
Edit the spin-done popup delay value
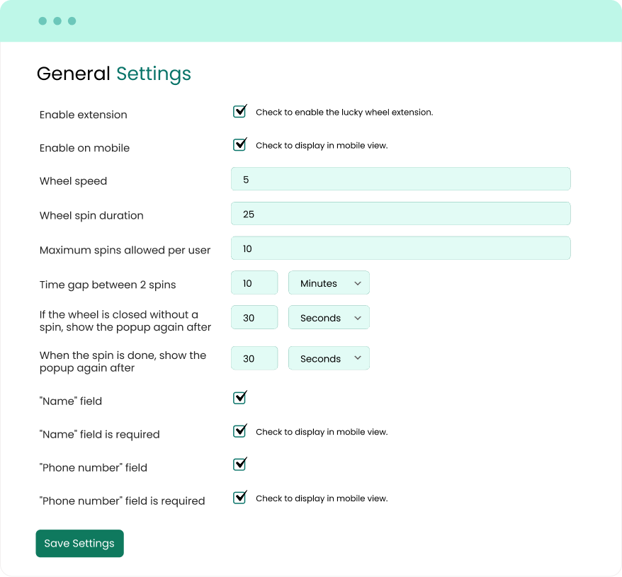click(x=254, y=358)
